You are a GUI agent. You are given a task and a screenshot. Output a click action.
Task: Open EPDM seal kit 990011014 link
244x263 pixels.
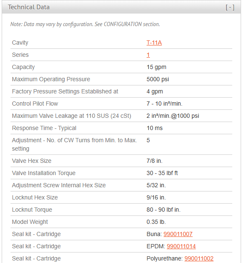[x=181, y=246]
